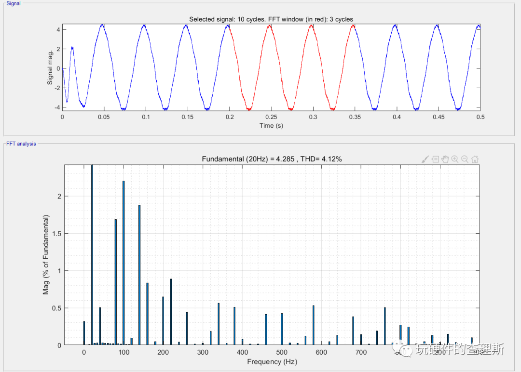Click the "Signal mag." vertical axis label
This screenshot has width=521, height=372.
point(50,67)
